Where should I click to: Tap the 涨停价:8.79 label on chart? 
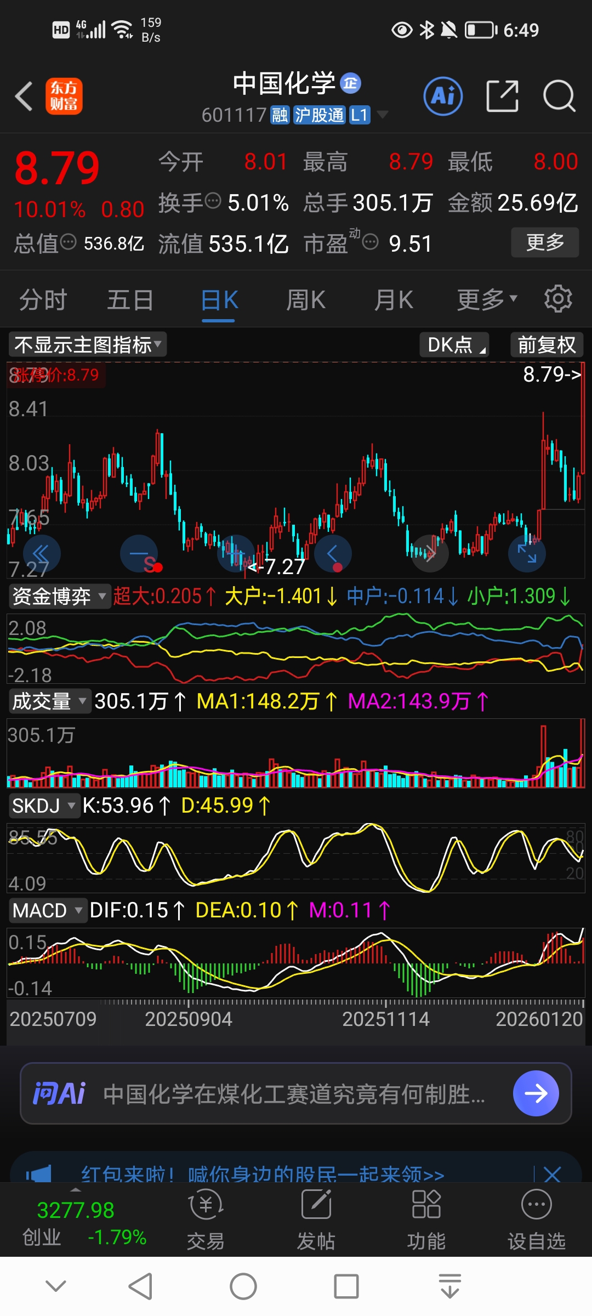pyautogui.click(x=55, y=375)
